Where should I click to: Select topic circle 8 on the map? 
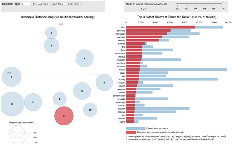[104, 82]
